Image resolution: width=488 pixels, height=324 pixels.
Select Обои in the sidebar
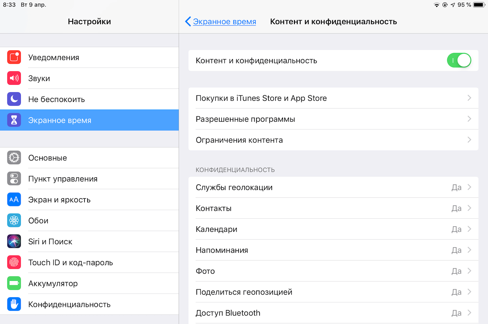point(89,220)
